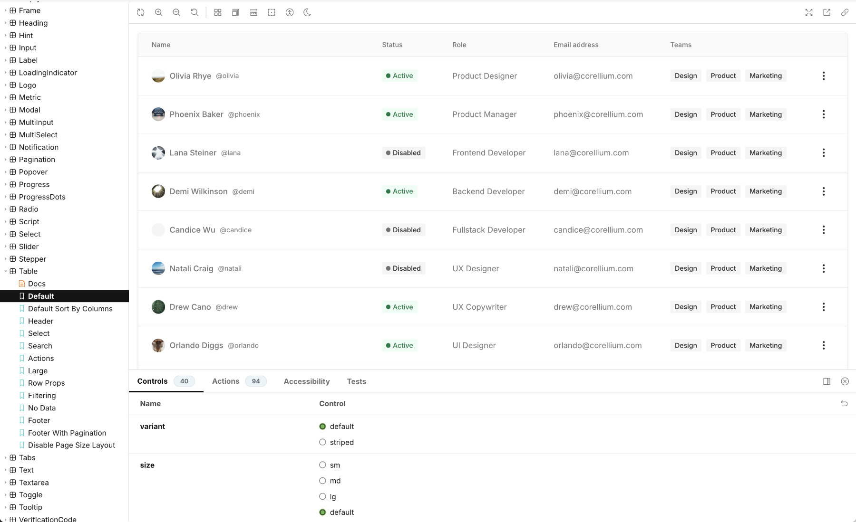This screenshot has width=856, height=522.
Task: Toggle dark mode with the moon icon
Action: (x=307, y=13)
